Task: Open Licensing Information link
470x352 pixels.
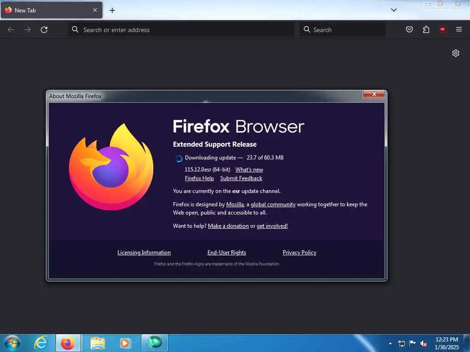Action: click(x=144, y=253)
